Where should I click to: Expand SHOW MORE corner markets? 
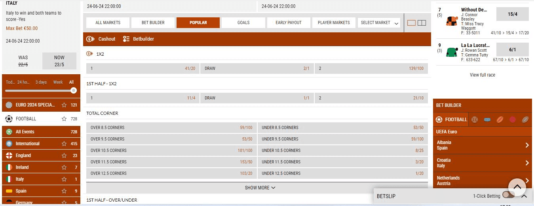(260, 188)
